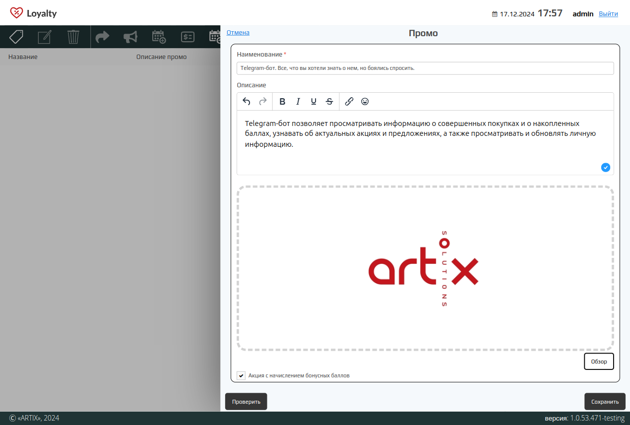Click the date 17.12.2024 text
Screen dimensions: 630x425
[x=517, y=14]
